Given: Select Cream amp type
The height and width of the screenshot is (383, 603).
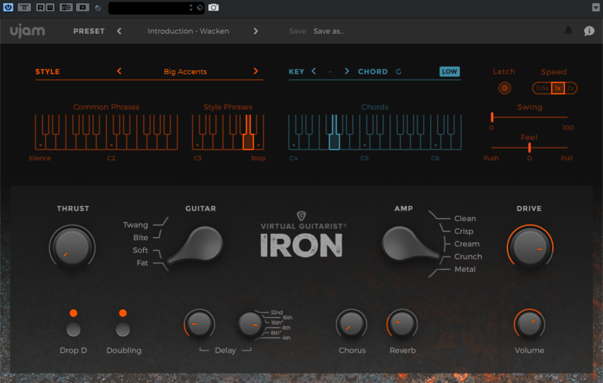Looking at the screenshot, I should coord(467,244).
